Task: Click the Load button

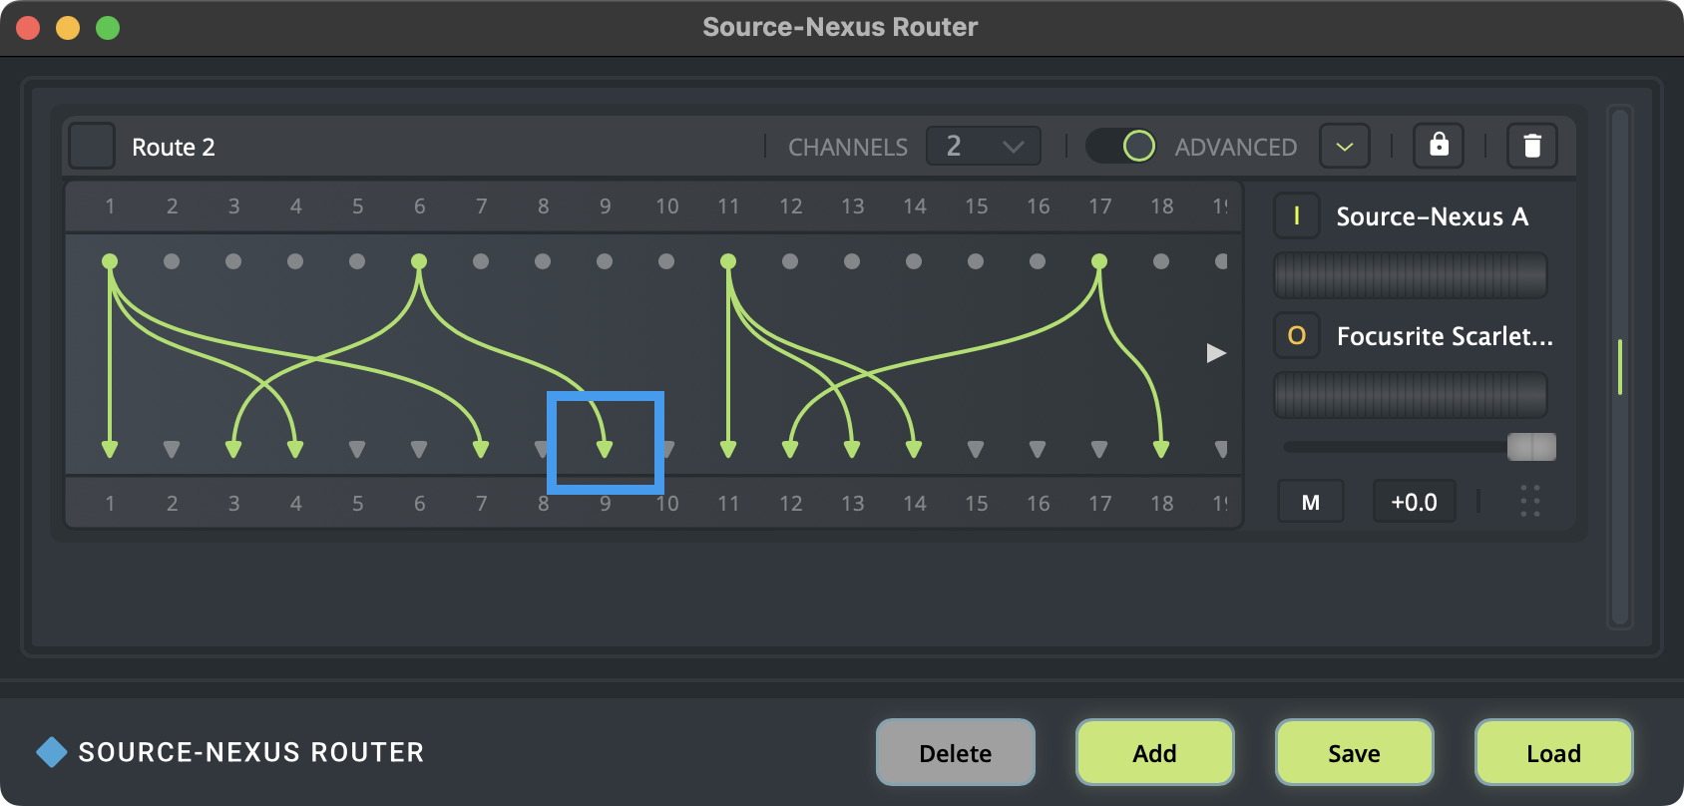Action: click(1553, 753)
